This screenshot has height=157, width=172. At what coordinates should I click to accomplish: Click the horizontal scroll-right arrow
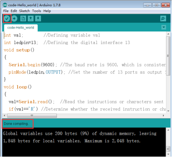tap(164, 115)
